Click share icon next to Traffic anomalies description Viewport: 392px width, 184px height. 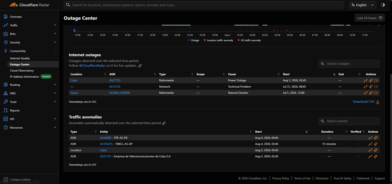point(164,123)
